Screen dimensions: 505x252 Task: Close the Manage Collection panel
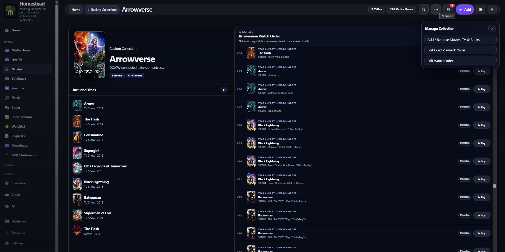point(492,28)
